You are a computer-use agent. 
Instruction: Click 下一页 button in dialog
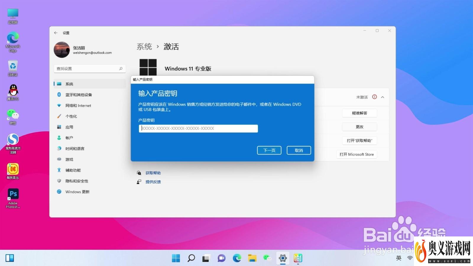click(269, 150)
